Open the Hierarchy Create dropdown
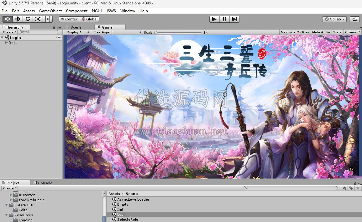The width and height of the screenshot is (362, 222). pos(9,32)
